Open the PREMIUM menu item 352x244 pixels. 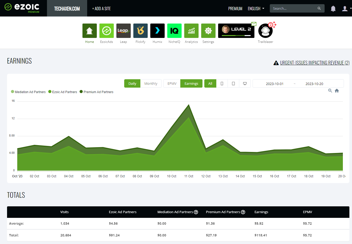click(235, 9)
